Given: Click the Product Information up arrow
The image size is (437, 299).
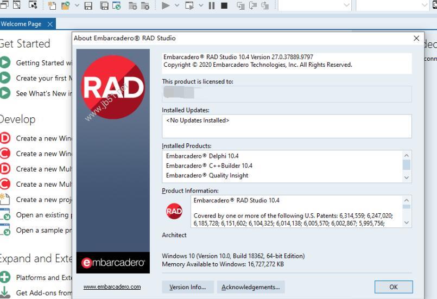Looking at the screenshot, I should point(407,200).
